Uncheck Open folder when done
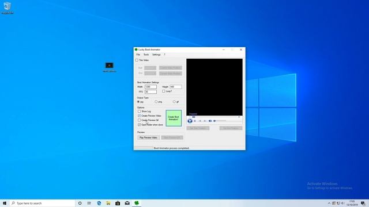369x207 pixels. click(x=139, y=125)
